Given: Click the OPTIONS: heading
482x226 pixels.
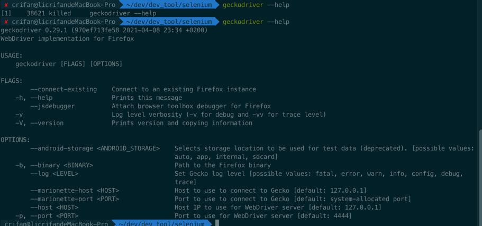Looking at the screenshot, I should point(15,140).
